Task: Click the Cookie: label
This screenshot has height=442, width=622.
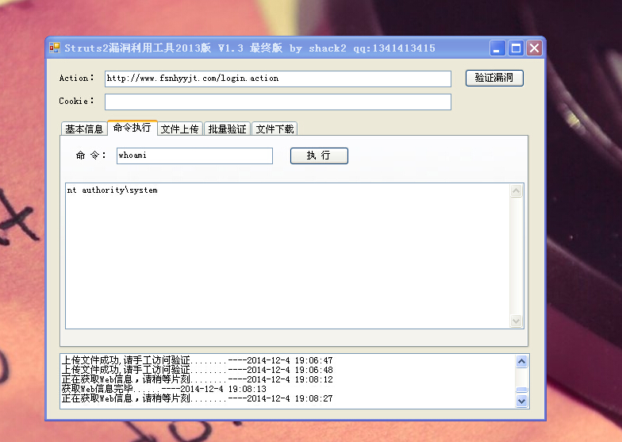Action: pos(76,102)
